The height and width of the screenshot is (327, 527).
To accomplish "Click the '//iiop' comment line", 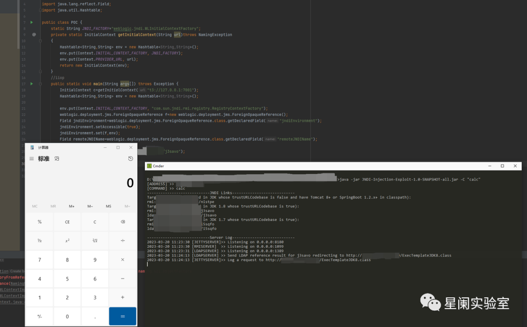I will 58,77.
